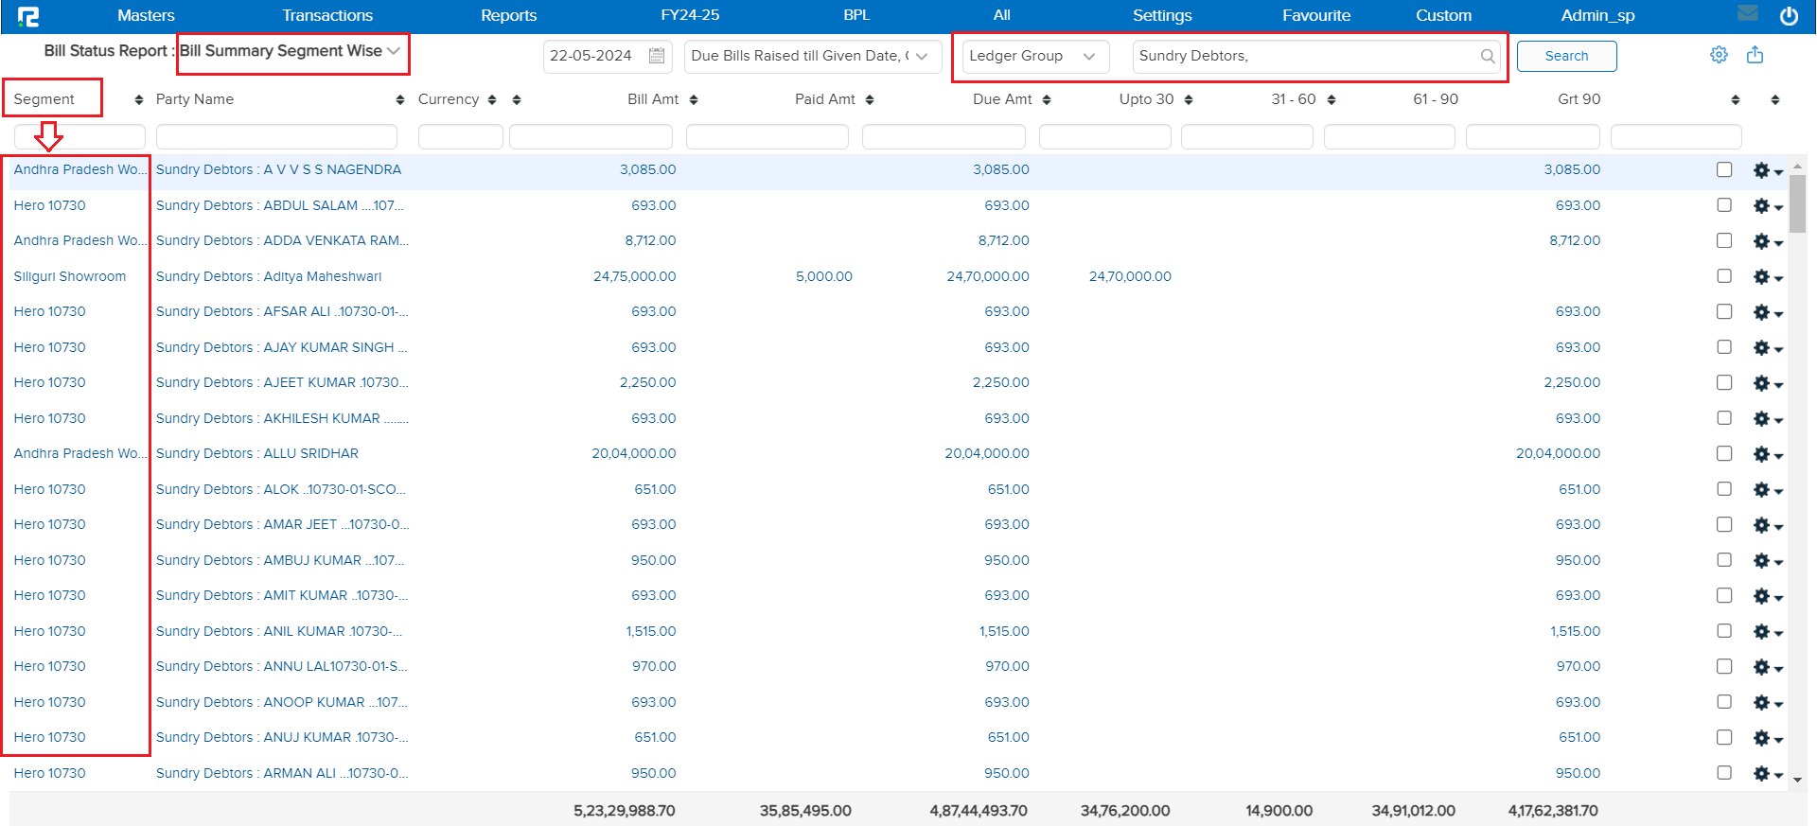Image resolution: width=1817 pixels, height=826 pixels.
Task: Click the export share icon
Action: pyautogui.click(x=1755, y=55)
